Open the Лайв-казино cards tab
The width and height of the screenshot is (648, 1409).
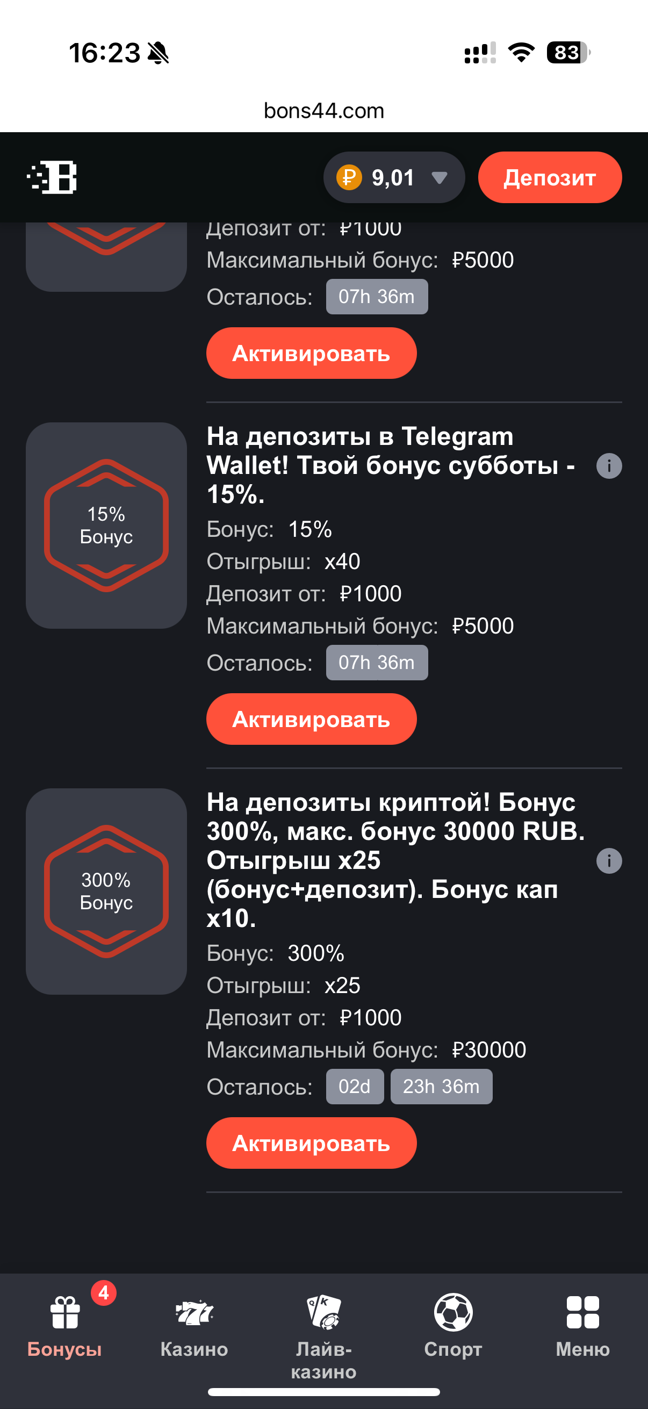coord(323,1329)
